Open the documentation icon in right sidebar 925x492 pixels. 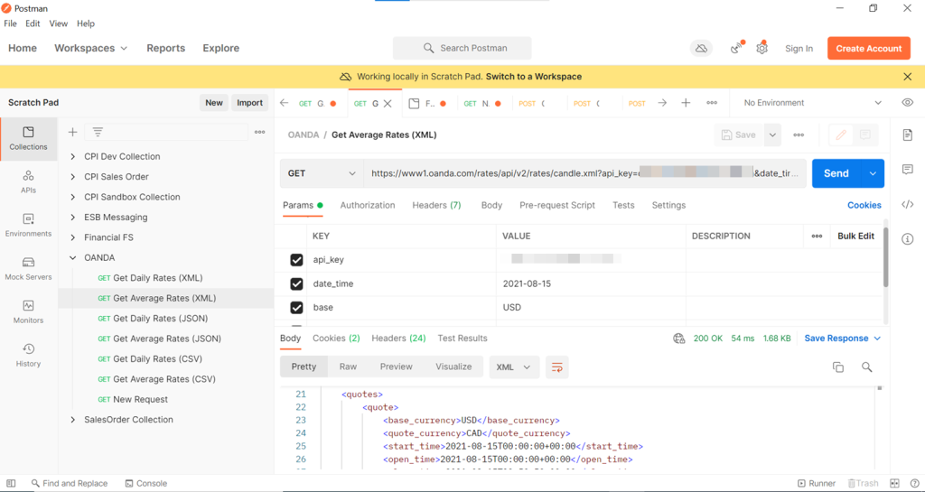point(907,135)
